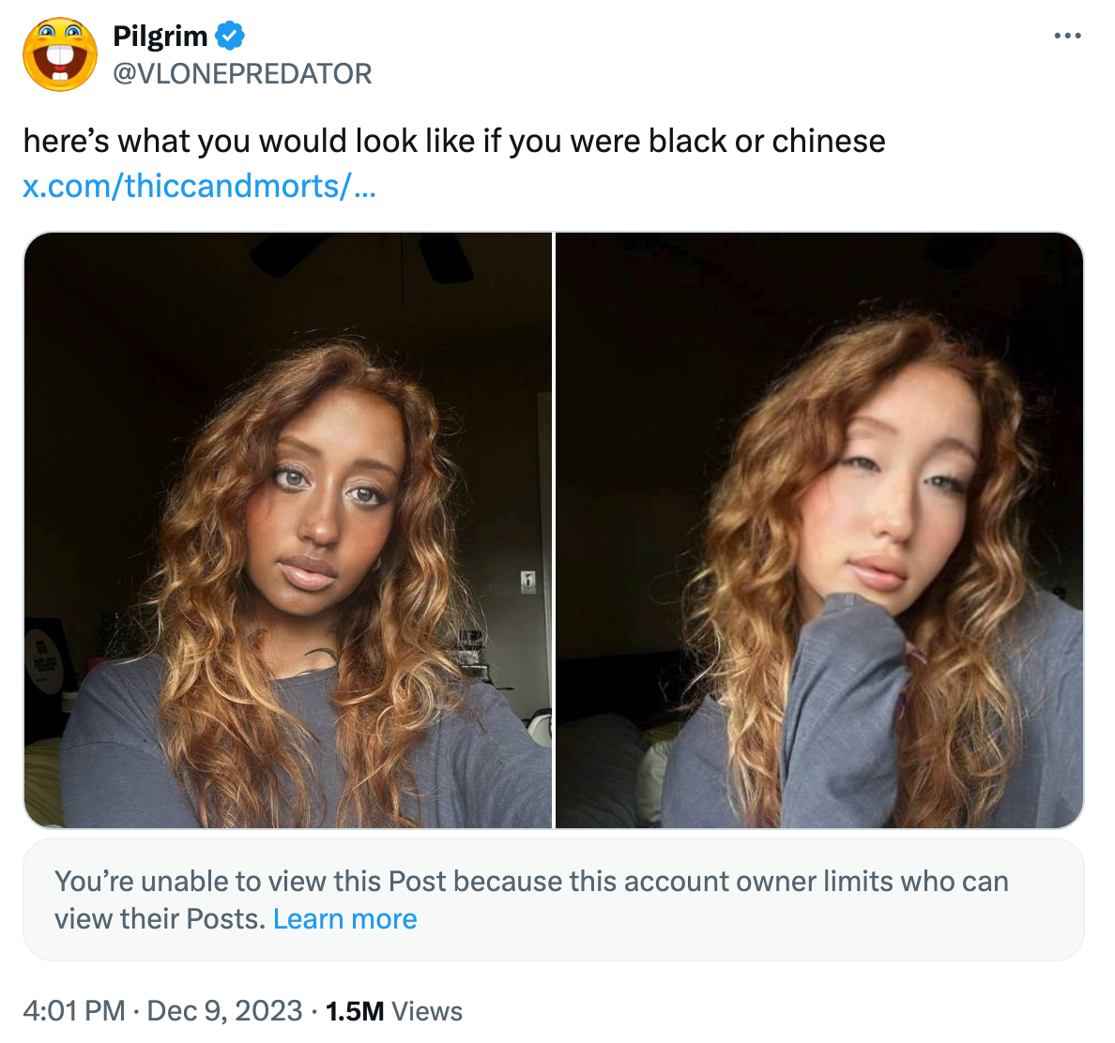Open the three-dot more options menu
This screenshot has width=1115, height=1043.
(x=1067, y=37)
